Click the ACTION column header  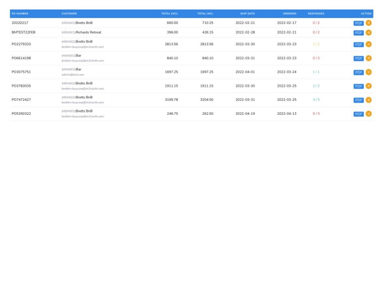(366, 14)
